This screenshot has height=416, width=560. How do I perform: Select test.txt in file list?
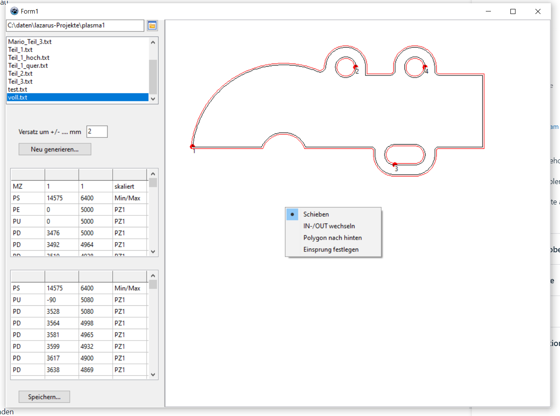tap(78, 89)
